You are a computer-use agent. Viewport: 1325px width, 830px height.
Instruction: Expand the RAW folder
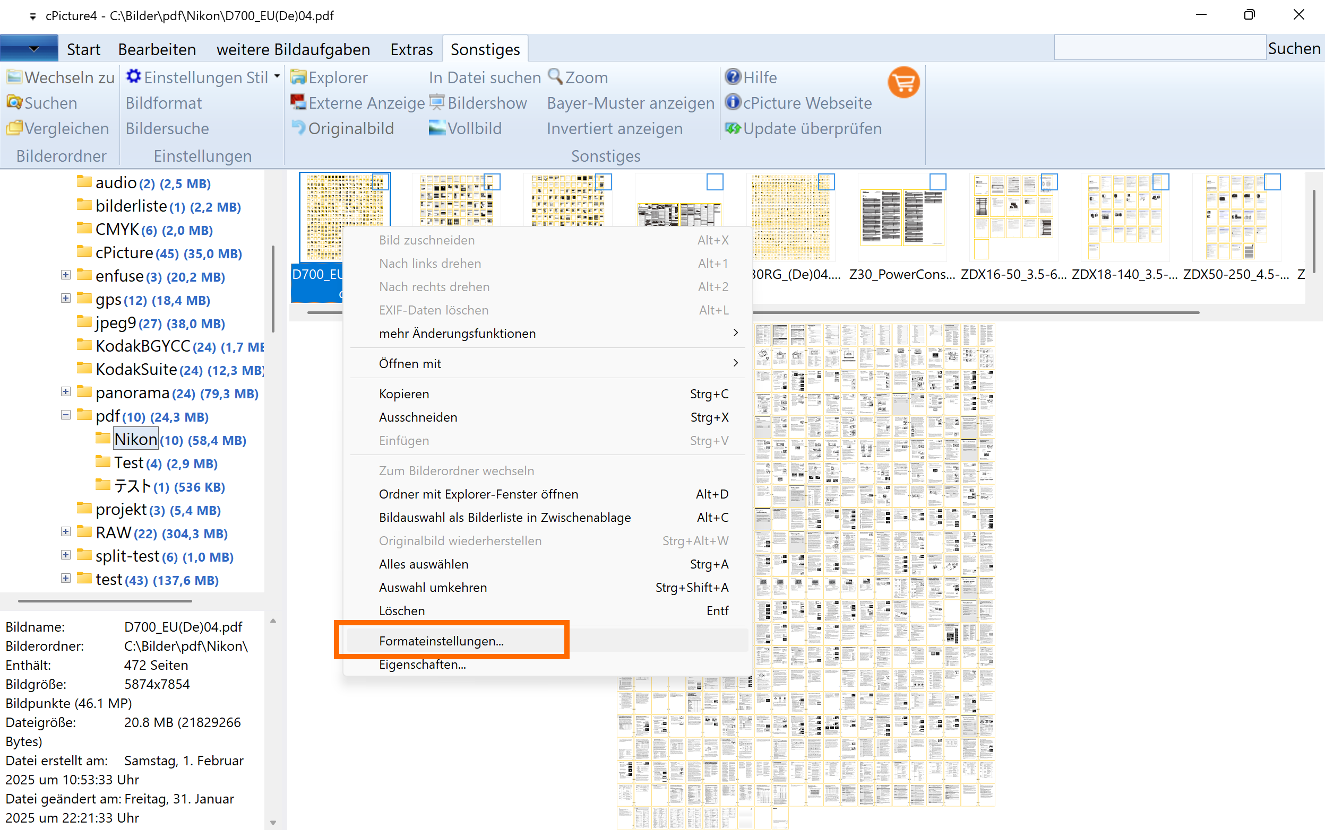[66, 532]
